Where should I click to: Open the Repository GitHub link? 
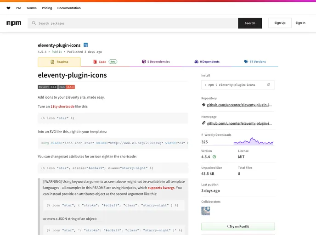pos(239,105)
